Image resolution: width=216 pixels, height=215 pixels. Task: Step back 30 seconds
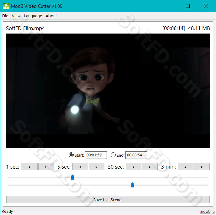134,167
